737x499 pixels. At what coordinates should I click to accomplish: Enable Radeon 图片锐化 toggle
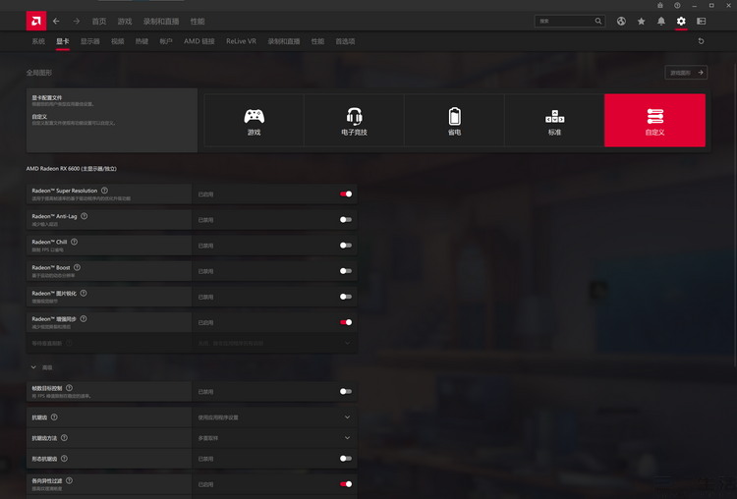point(346,297)
